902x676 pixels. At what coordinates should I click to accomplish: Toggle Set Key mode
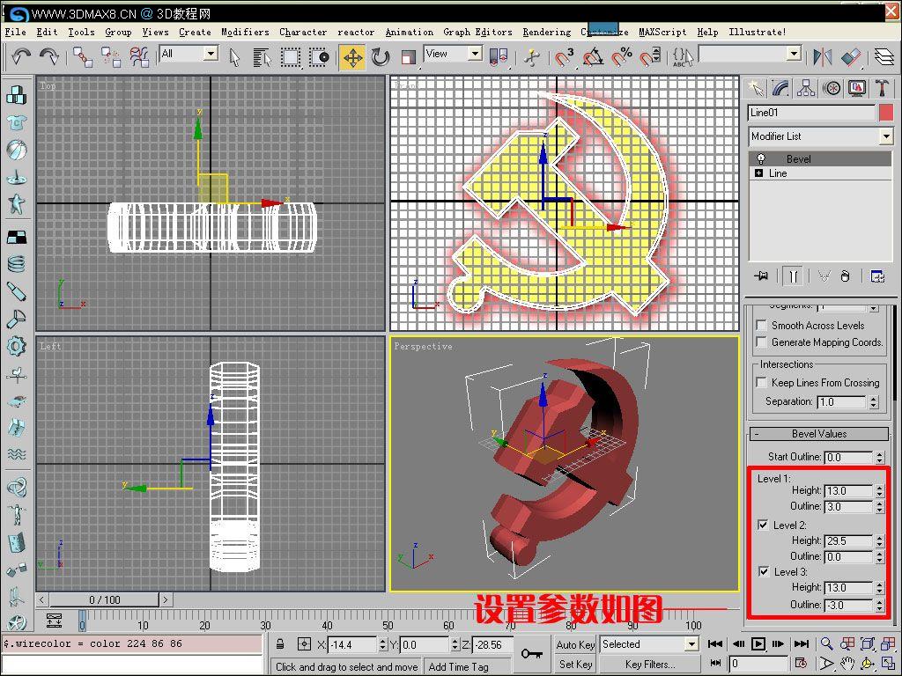(x=575, y=665)
